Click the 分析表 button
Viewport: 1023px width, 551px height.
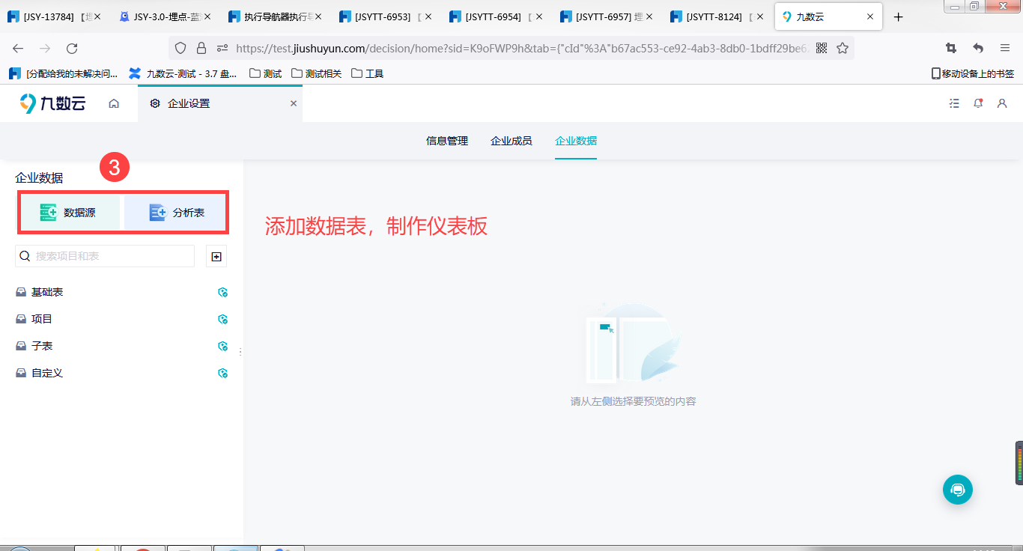(175, 213)
